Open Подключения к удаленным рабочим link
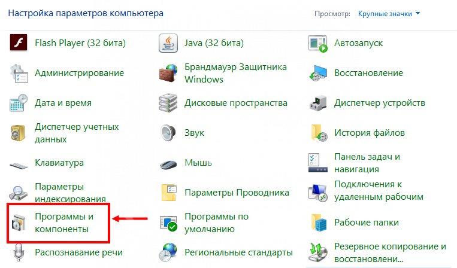This screenshot has height=268, width=457. pyautogui.click(x=379, y=191)
